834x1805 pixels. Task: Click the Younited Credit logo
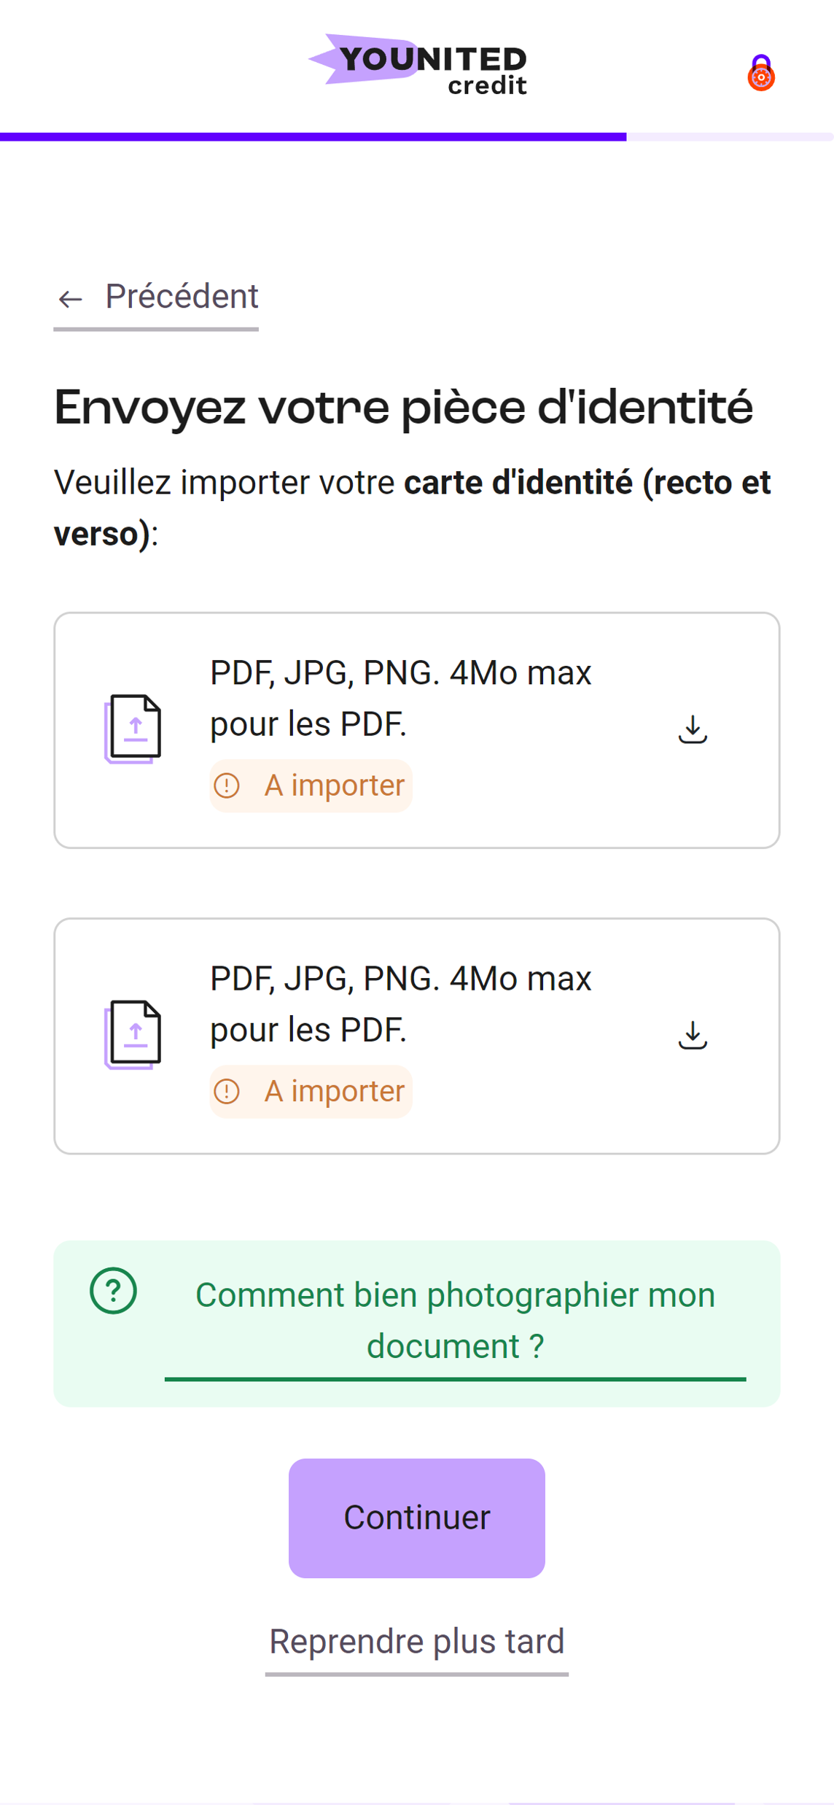pos(418,66)
